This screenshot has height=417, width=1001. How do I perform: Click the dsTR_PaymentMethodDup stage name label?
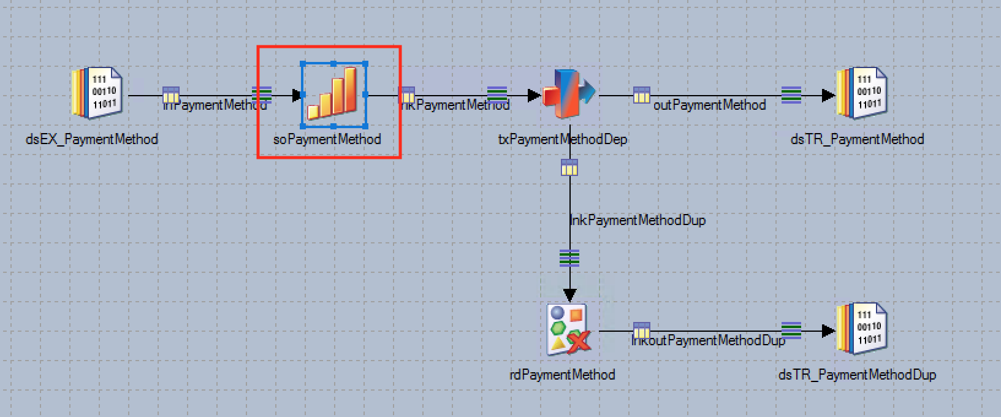coord(856,375)
